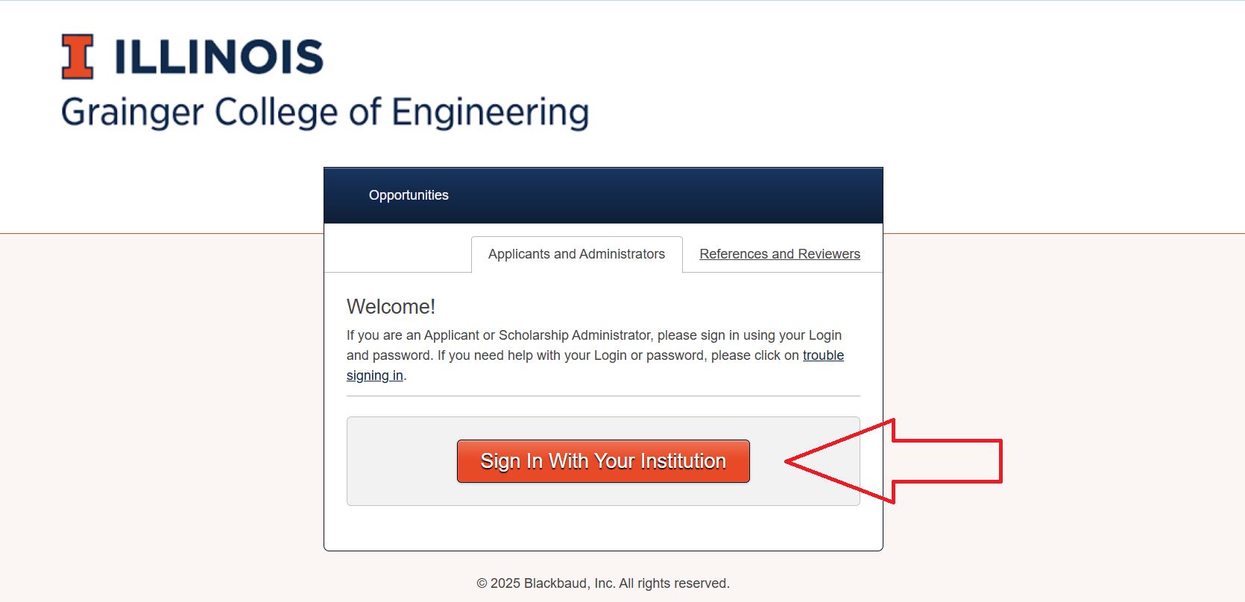
Task: Click the divider line below welcome text
Action: click(603, 396)
